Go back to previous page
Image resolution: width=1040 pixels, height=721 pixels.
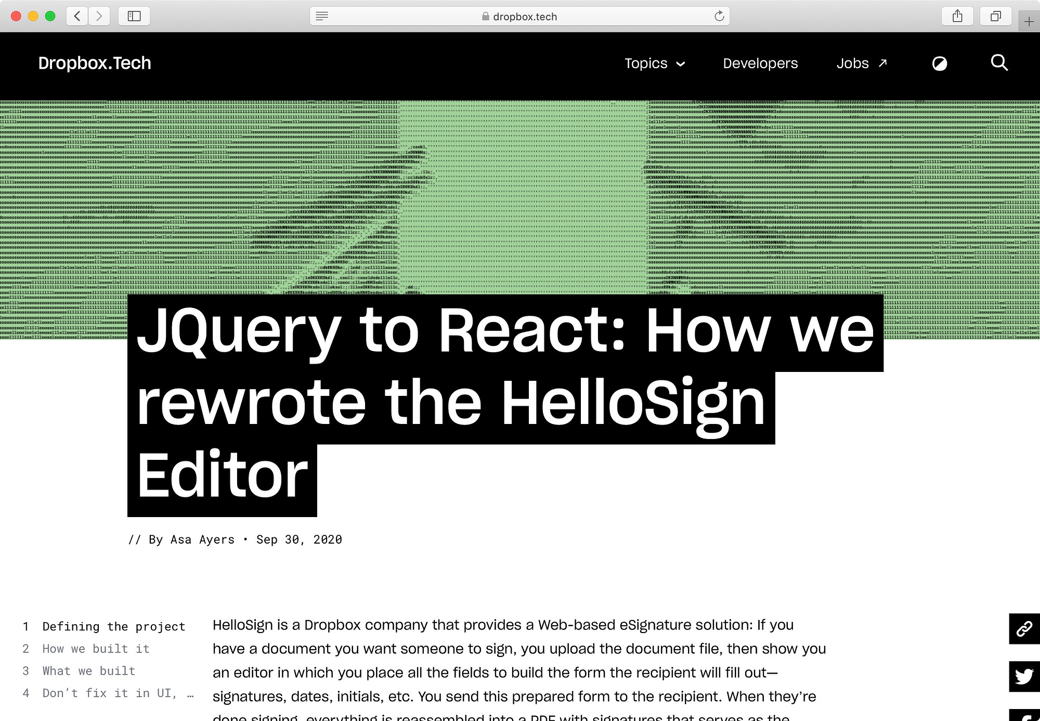pos(77,16)
